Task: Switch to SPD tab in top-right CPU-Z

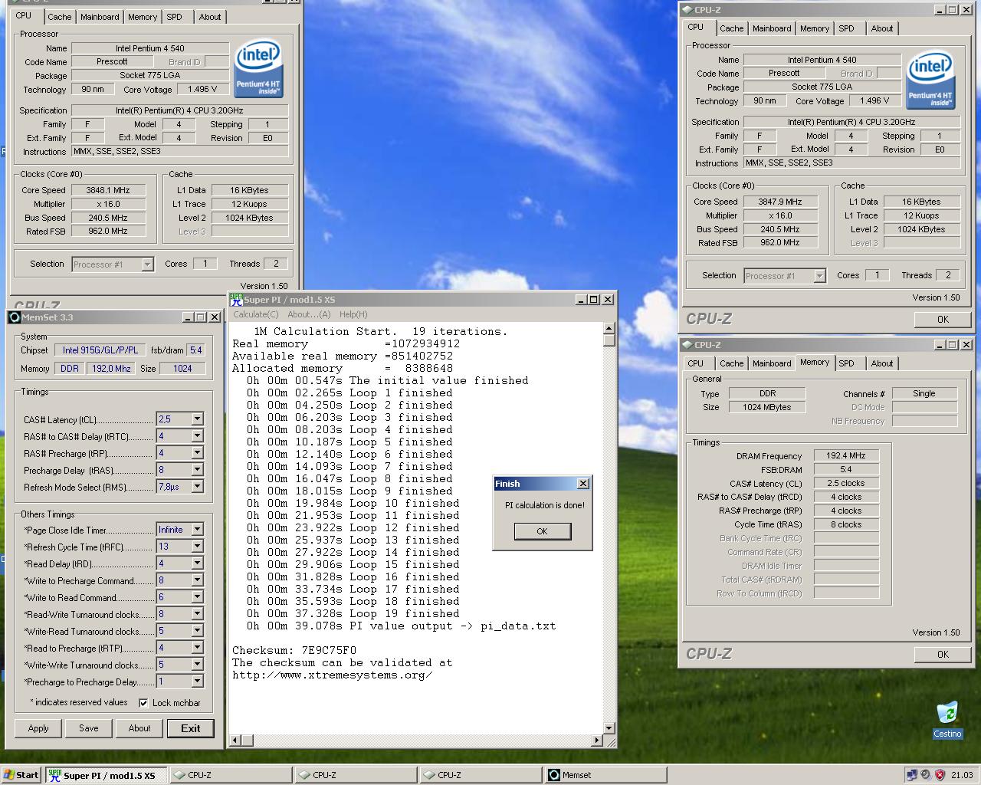Action: pyautogui.click(x=846, y=28)
